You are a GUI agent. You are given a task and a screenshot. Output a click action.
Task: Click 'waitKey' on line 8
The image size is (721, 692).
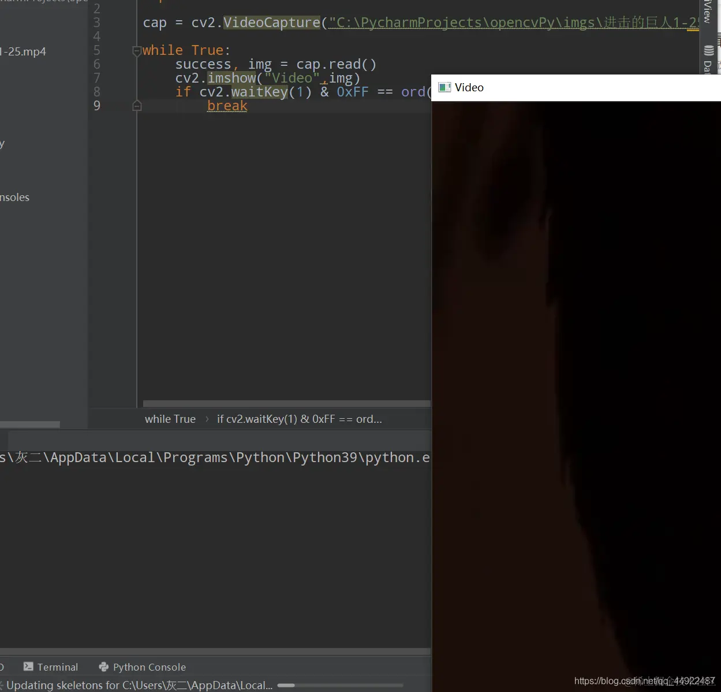(259, 92)
